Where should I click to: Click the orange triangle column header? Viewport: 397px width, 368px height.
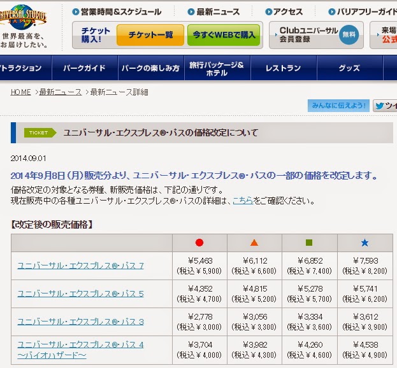coord(254,243)
